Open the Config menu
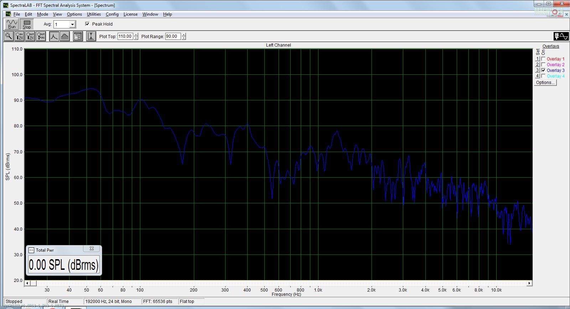570x309 pixels. click(112, 14)
